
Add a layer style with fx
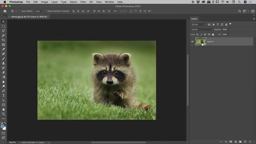pos(226,142)
